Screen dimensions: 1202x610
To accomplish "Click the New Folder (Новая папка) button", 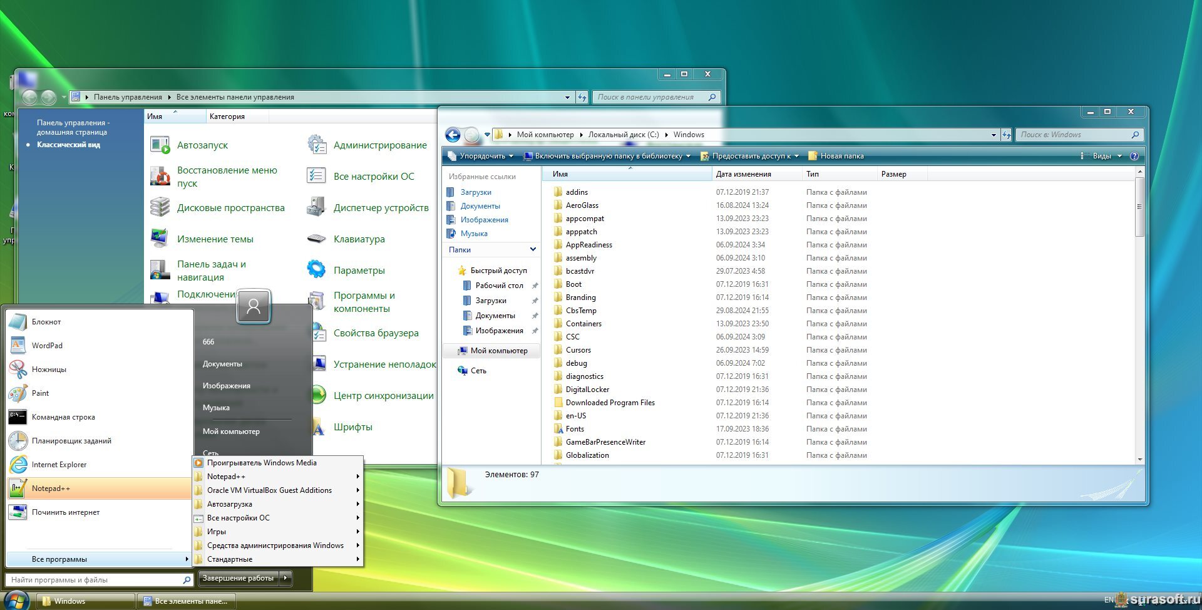I will click(836, 156).
